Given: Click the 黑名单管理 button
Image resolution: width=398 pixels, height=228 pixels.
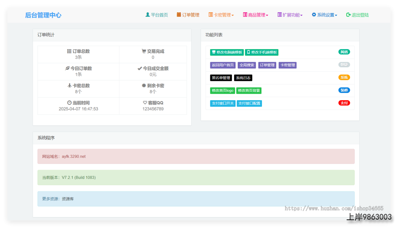Looking at the screenshot, I should click(x=221, y=78).
